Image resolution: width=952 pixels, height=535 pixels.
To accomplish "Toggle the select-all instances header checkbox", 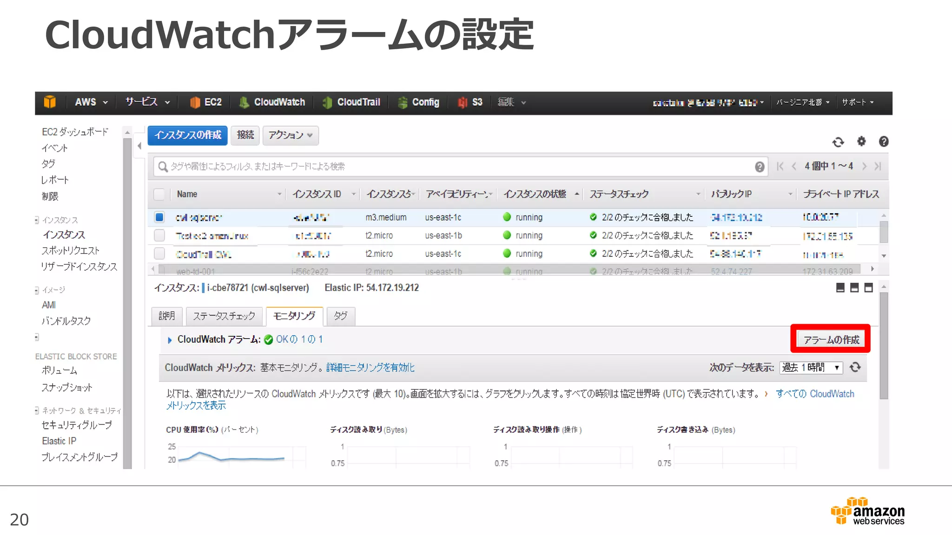I will tap(159, 194).
